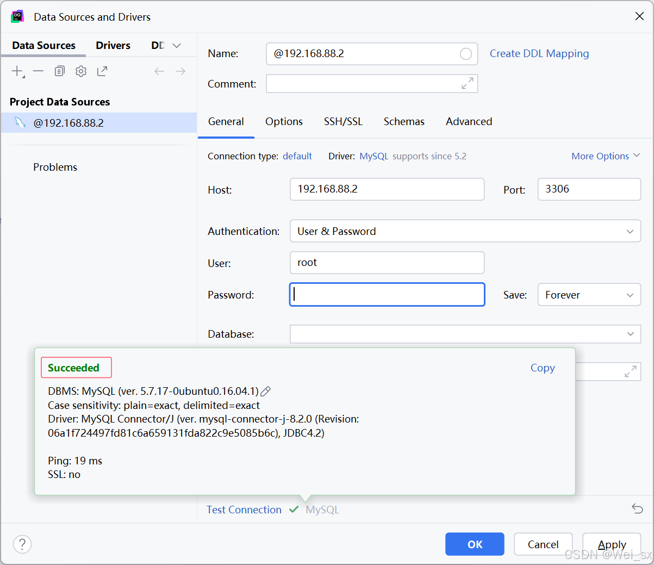Duplicate the data source via copy icon
This screenshot has height=565, width=654.
coord(59,71)
